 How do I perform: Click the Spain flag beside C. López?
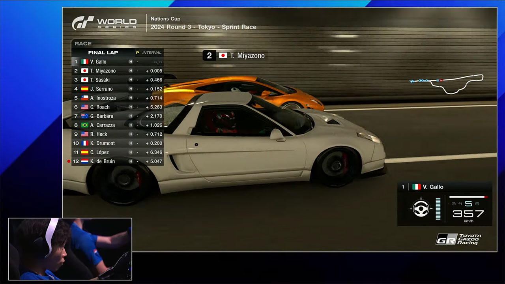84,153
